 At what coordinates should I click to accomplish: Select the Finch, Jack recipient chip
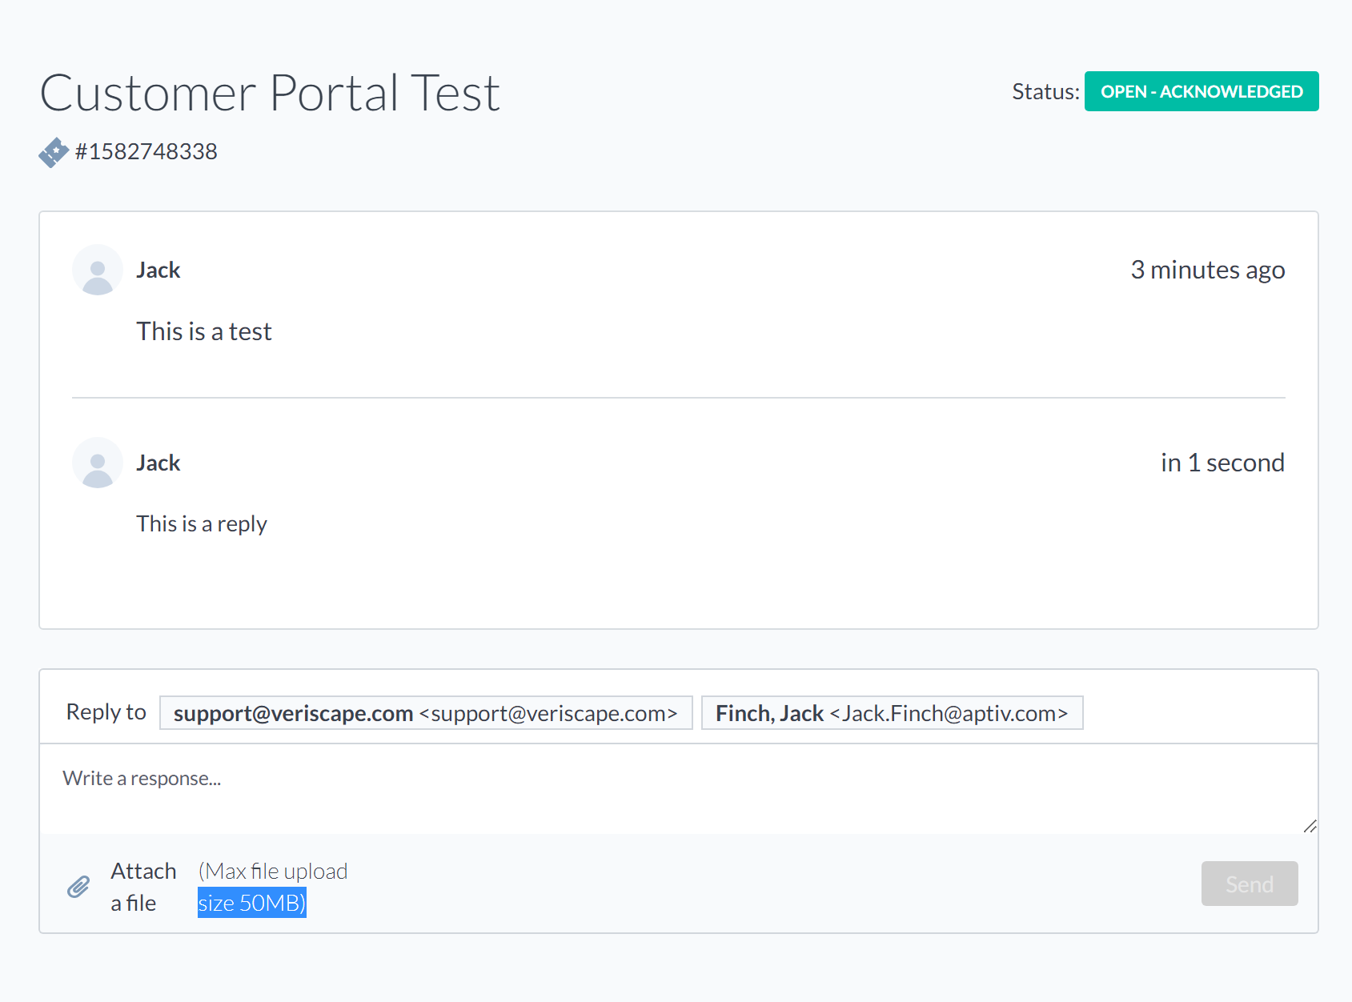tap(892, 713)
